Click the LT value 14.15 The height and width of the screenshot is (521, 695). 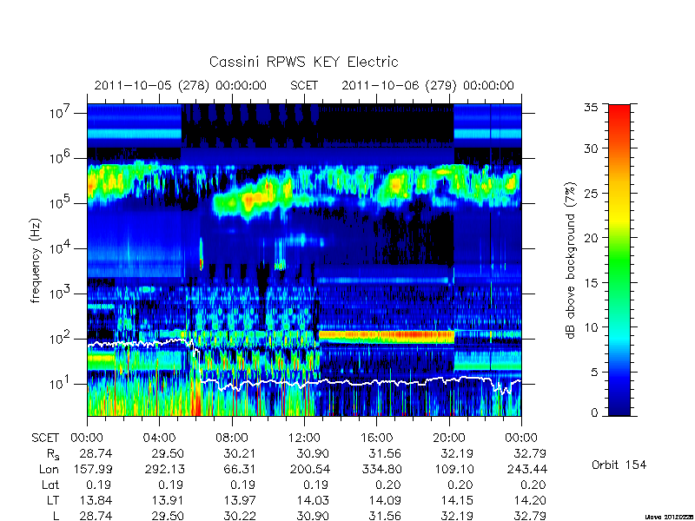point(457,501)
